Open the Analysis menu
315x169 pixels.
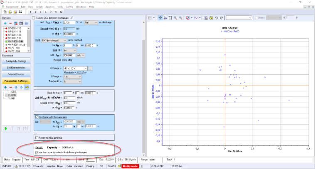[x=50, y=7]
